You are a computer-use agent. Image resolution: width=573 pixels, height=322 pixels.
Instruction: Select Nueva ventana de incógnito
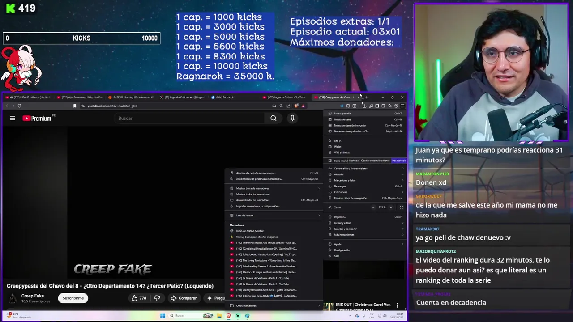(366, 125)
